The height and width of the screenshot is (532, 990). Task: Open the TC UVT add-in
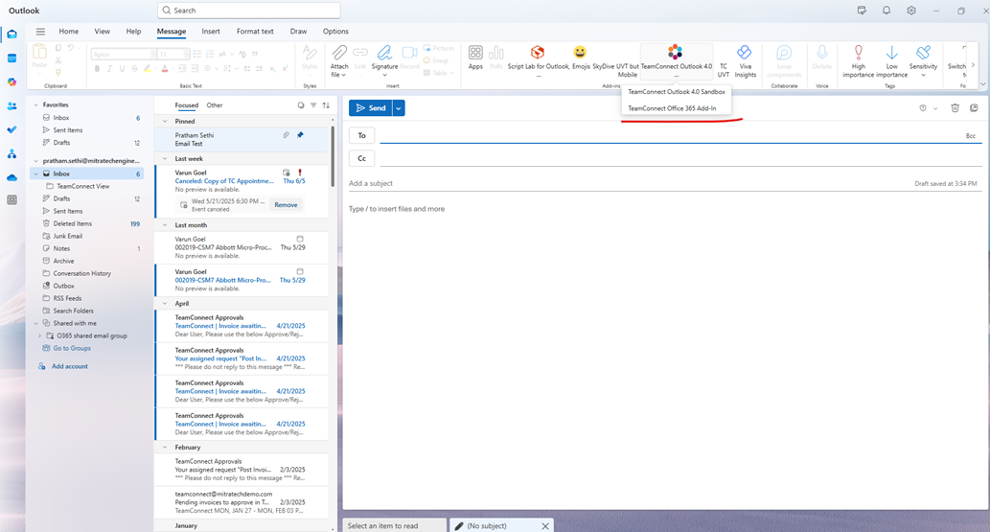(x=724, y=70)
